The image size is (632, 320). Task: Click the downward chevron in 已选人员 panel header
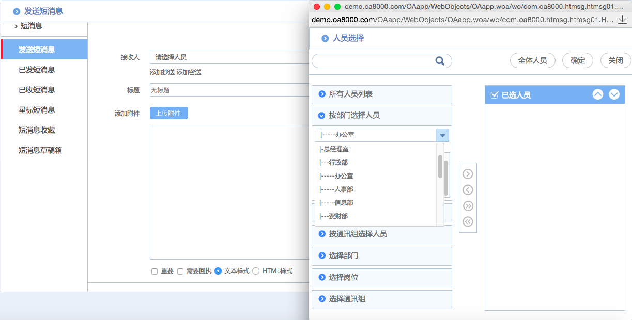coord(614,94)
